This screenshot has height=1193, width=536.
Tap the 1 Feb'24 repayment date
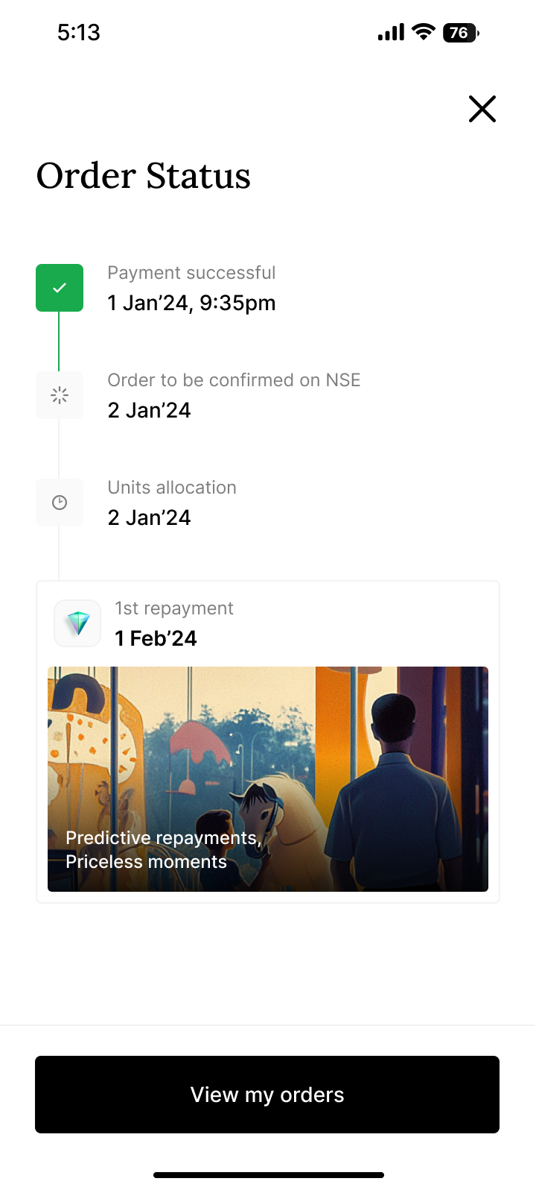coord(156,638)
